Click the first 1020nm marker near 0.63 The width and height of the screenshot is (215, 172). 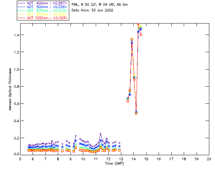click(x=128, y=101)
